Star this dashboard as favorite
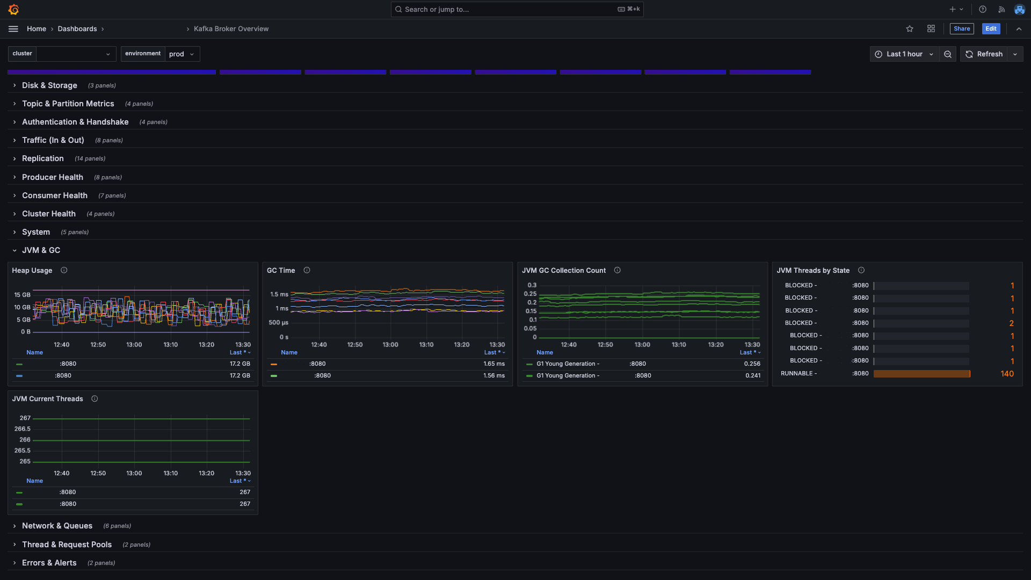This screenshot has width=1031, height=580. (x=910, y=29)
